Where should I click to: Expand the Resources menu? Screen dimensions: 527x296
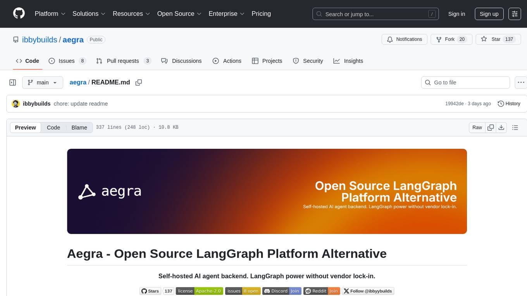[x=131, y=14]
